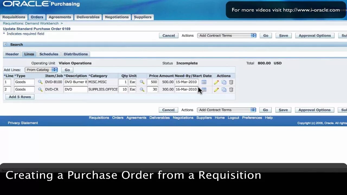The height and width of the screenshot is (195, 347).
Task: Click line 2 Description field DVD
Action: (x=76, y=89)
